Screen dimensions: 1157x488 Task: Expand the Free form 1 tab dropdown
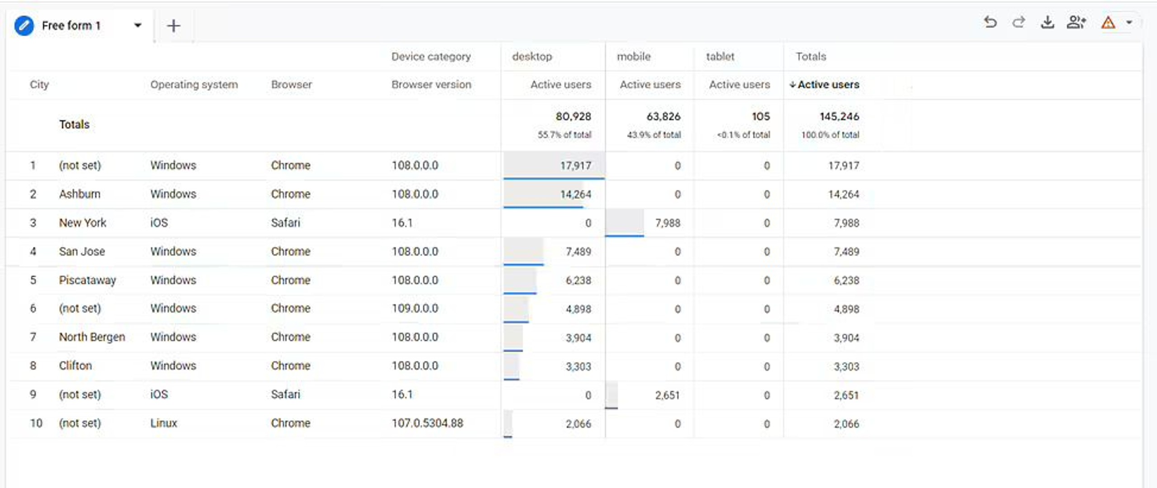pos(138,25)
